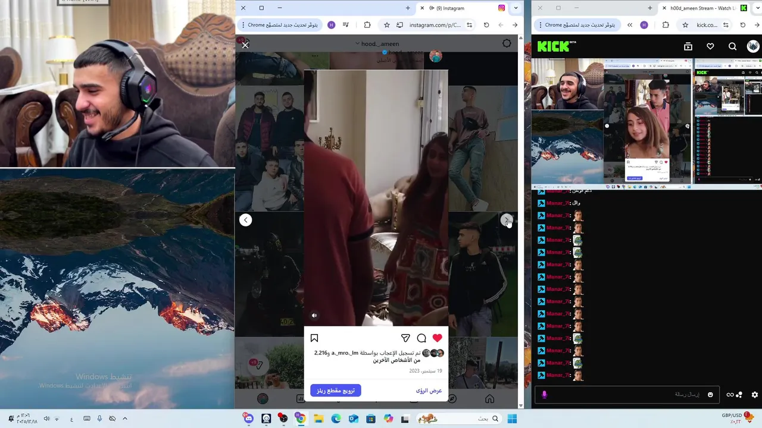Open File Explorer from the taskbar
Screen dimensions: 762x428
pyautogui.click(x=318, y=419)
